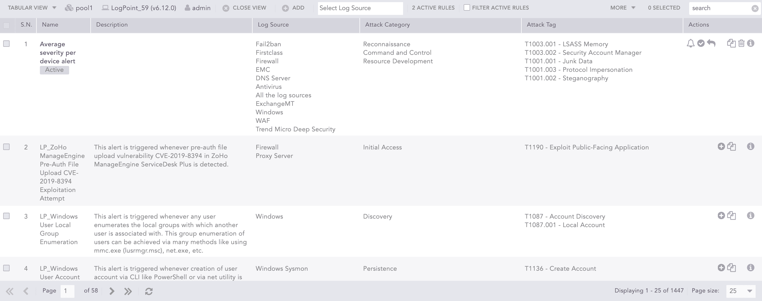
Task: Click the plus icon on the ZoHo ManageEngine rule
Action: tap(721, 147)
